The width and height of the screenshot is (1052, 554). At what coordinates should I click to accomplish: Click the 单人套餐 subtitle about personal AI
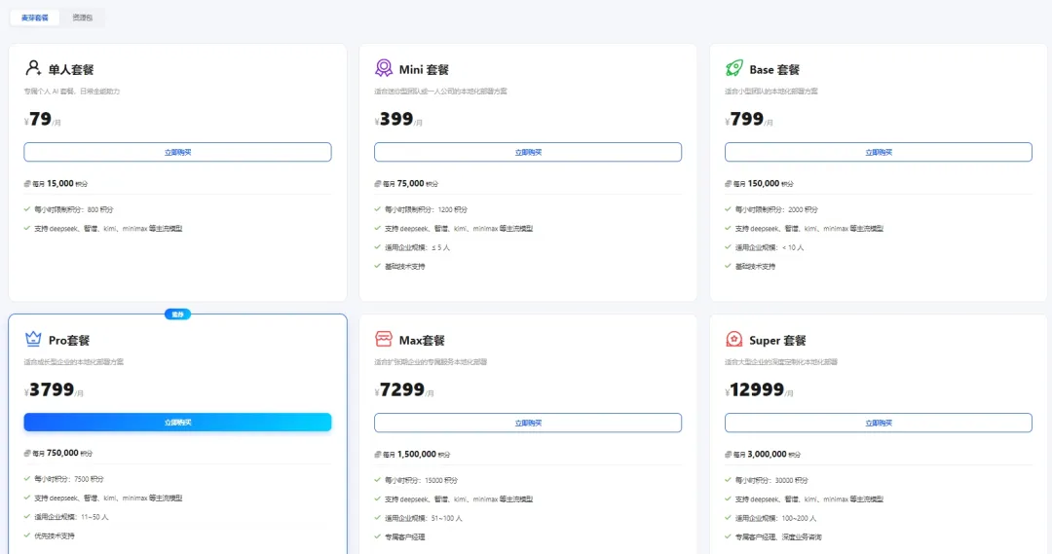[x=72, y=92]
